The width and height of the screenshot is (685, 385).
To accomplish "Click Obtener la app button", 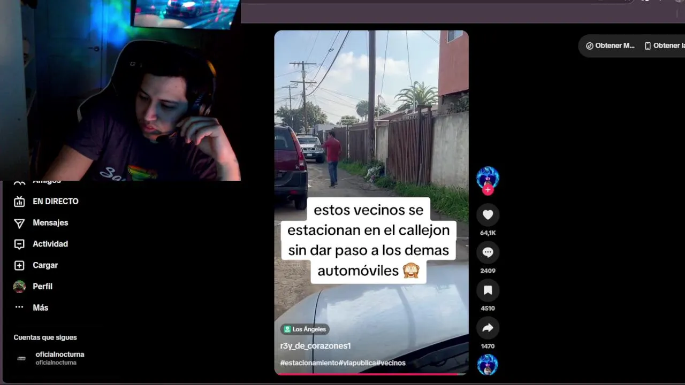I will point(664,46).
